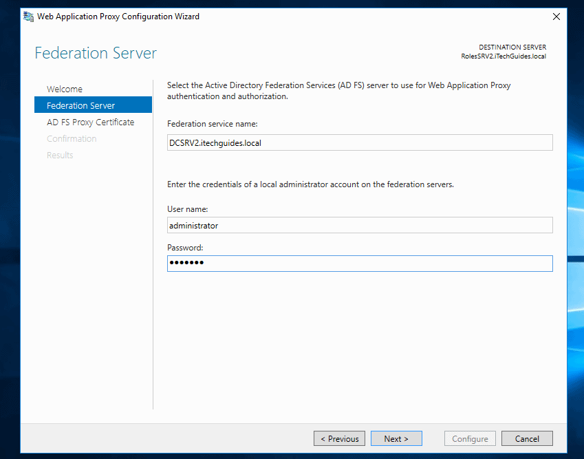This screenshot has height=459, width=584.
Task: Click the Web Application Proxy wizard icon
Action: click(28, 17)
